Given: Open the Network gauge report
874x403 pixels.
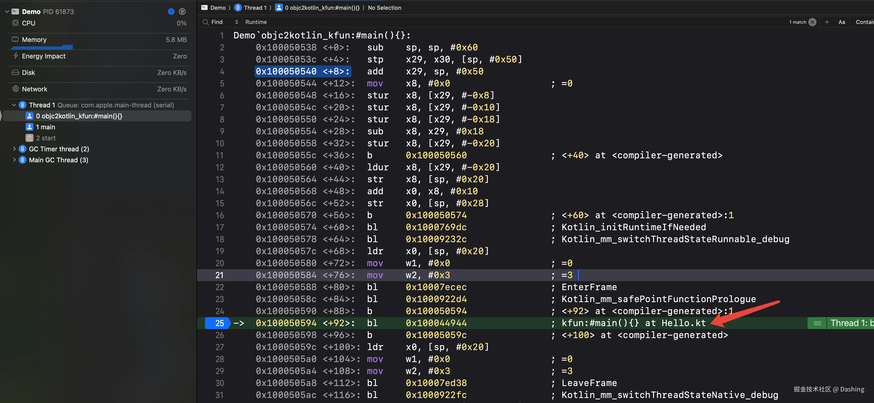Looking at the screenshot, I should 34,89.
